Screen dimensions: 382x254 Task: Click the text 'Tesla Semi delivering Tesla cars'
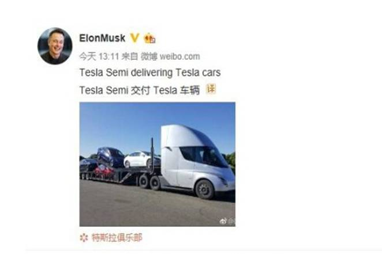[x=150, y=73]
